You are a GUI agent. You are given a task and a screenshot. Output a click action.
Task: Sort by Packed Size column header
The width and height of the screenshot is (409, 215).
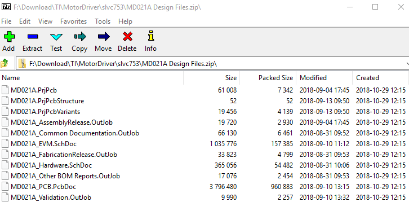pos(275,78)
